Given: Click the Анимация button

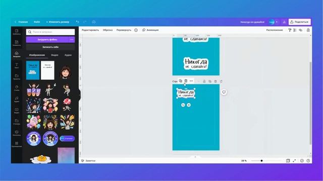Looking at the screenshot, I should coord(150,30).
